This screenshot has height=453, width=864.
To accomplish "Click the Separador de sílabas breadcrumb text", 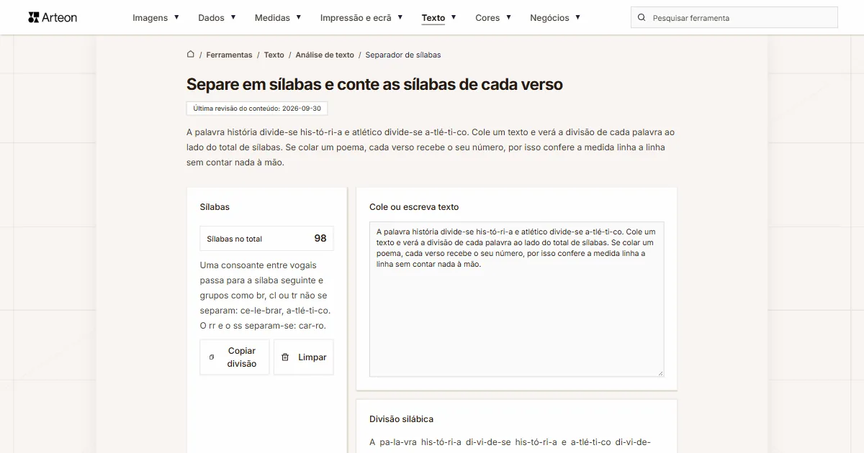I will point(403,55).
